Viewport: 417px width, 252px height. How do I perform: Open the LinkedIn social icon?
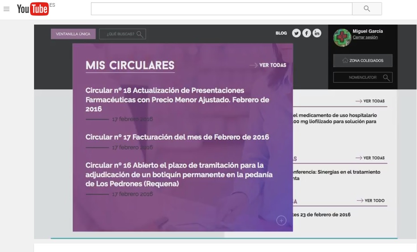(317, 33)
